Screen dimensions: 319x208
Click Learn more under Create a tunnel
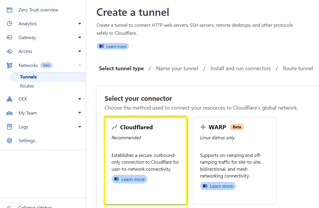coord(112,46)
